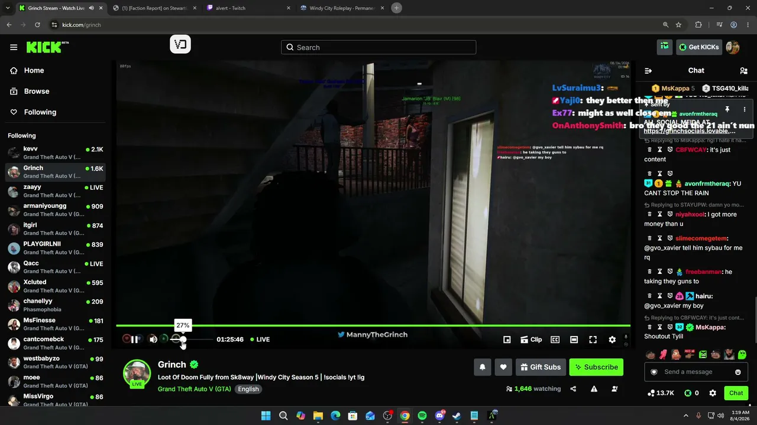
Task: Open chat settings gear
Action: (713, 393)
